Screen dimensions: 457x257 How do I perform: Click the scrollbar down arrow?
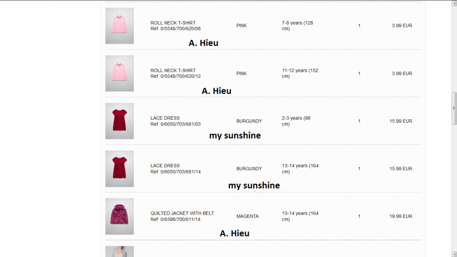click(454, 254)
